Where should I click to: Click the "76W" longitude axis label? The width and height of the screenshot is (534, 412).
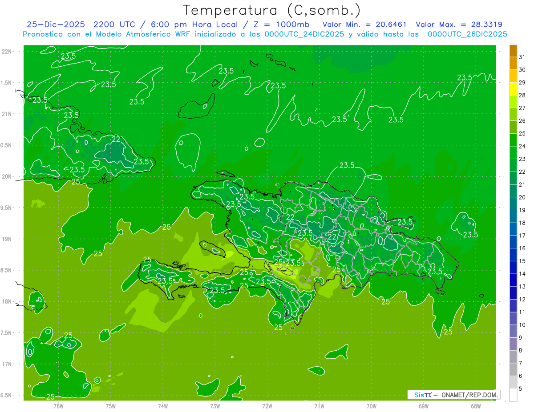[x=58, y=406]
